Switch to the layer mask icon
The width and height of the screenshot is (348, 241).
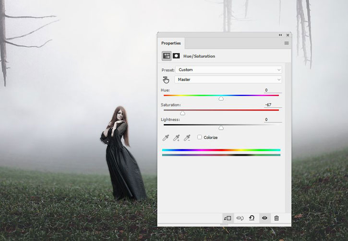point(176,56)
